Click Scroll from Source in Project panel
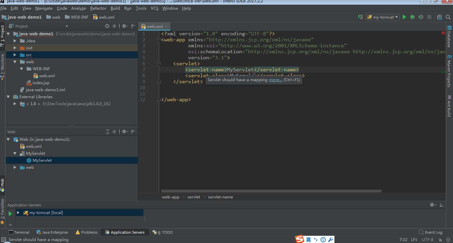Screen dimensions: 453x243 (x=107, y=26)
